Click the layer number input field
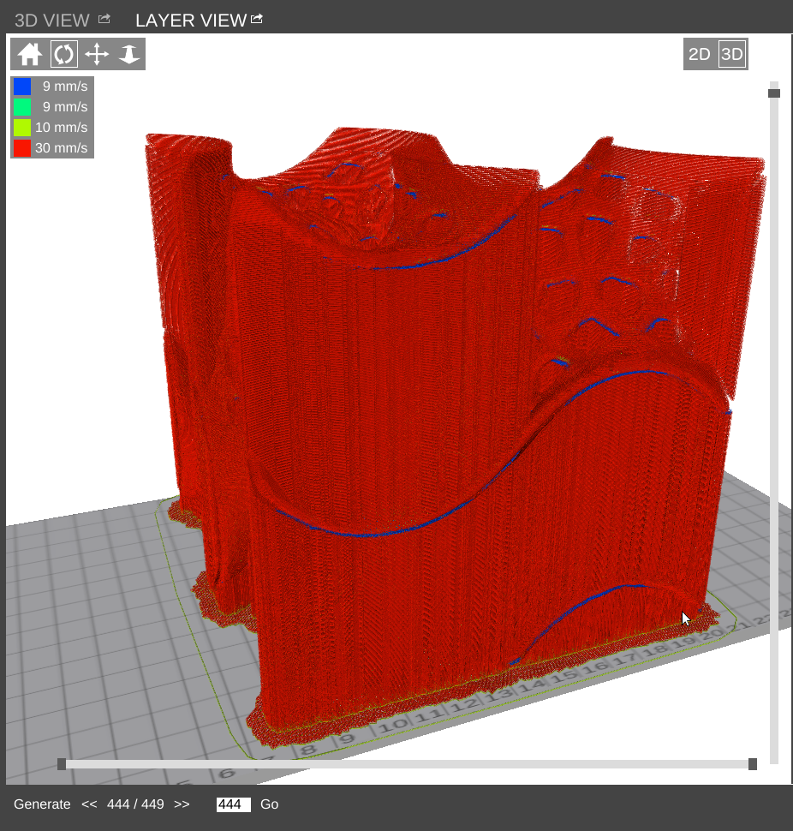This screenshot has height=831, width=793. coord(233,804)
